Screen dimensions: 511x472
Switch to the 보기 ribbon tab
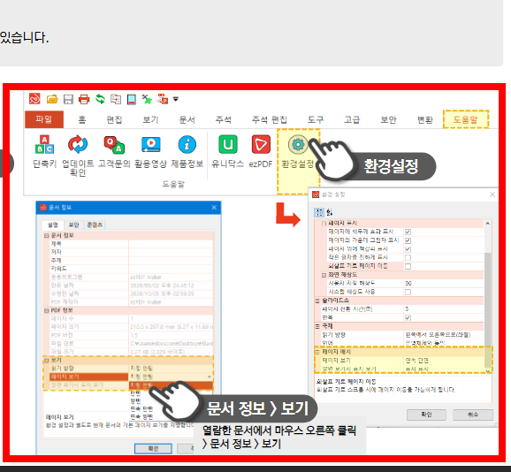150,120
